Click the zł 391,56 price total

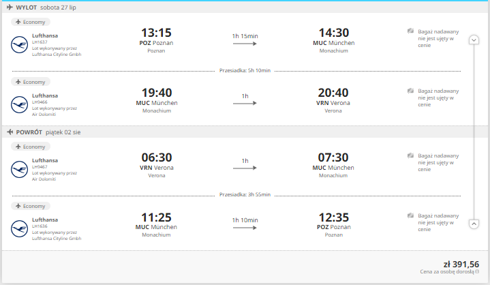coord(461,265)
